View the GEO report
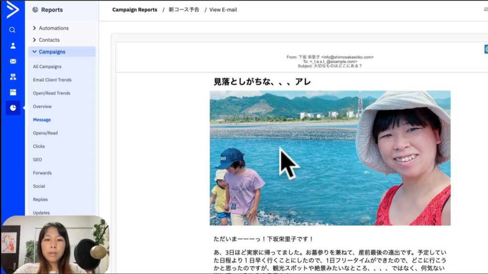This screenshot has width=488, height=274. coord(38,160)
